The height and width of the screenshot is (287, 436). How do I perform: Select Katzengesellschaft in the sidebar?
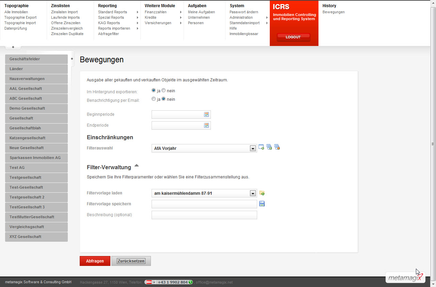(36, 138)
